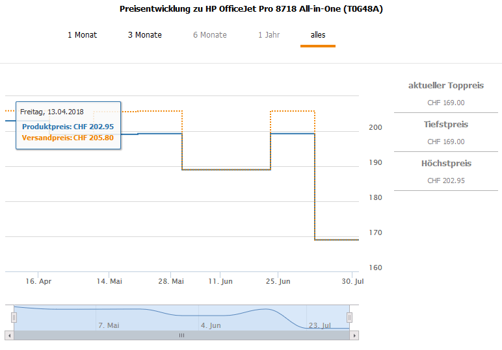Click the Versandpreis value in tooltip
Viewport: 502px width, 350px height.
(x=68, y=138)
